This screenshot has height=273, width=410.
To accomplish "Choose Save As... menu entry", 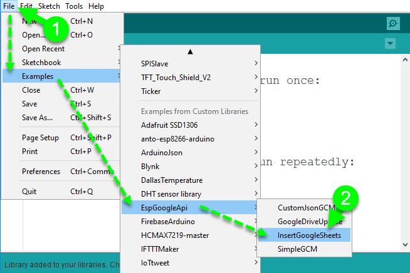I will tap(61, 118).
